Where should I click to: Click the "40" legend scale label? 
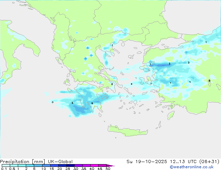click(92, 169)
